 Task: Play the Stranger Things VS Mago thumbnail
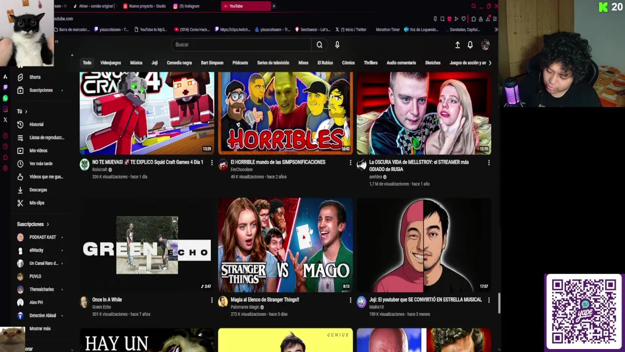tap(285, 245)
